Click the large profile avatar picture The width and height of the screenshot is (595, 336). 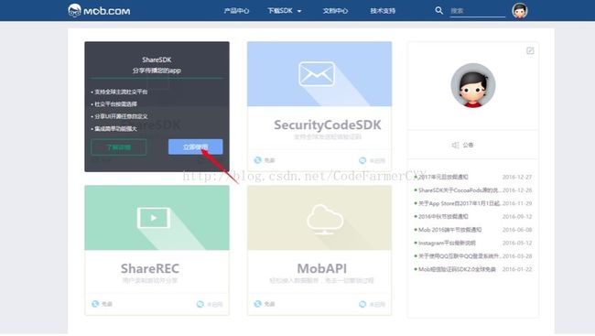473,85
